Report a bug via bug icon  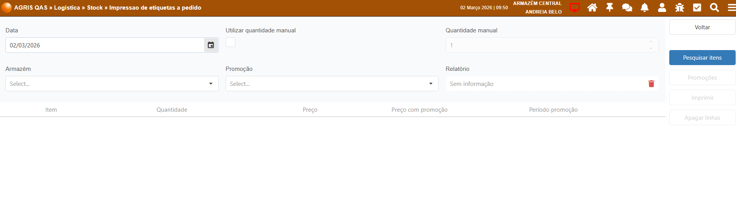point(679,7)
